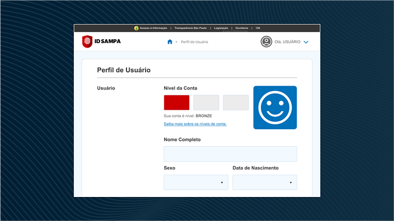394x221 pixels.
Task: Open Ouvidoria in the top bar
Action: (242, 28)
